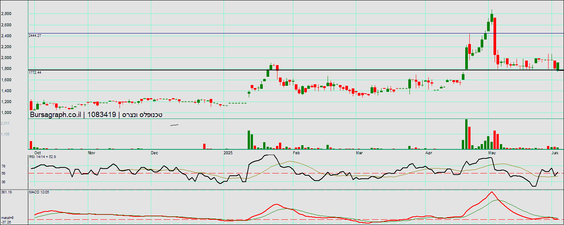Click the 2,800 price axis label

click(6, 14)
